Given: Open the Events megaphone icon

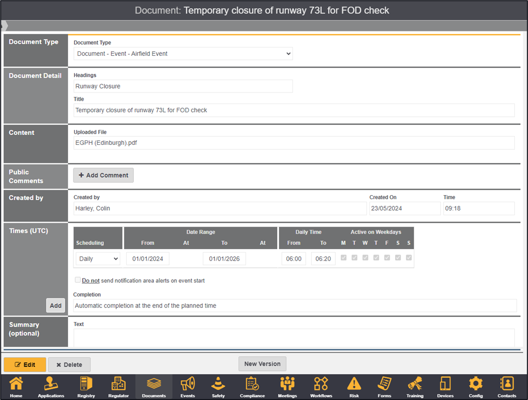Looking at the screenshot, I should pyautogui.click(x=188, y=386).
